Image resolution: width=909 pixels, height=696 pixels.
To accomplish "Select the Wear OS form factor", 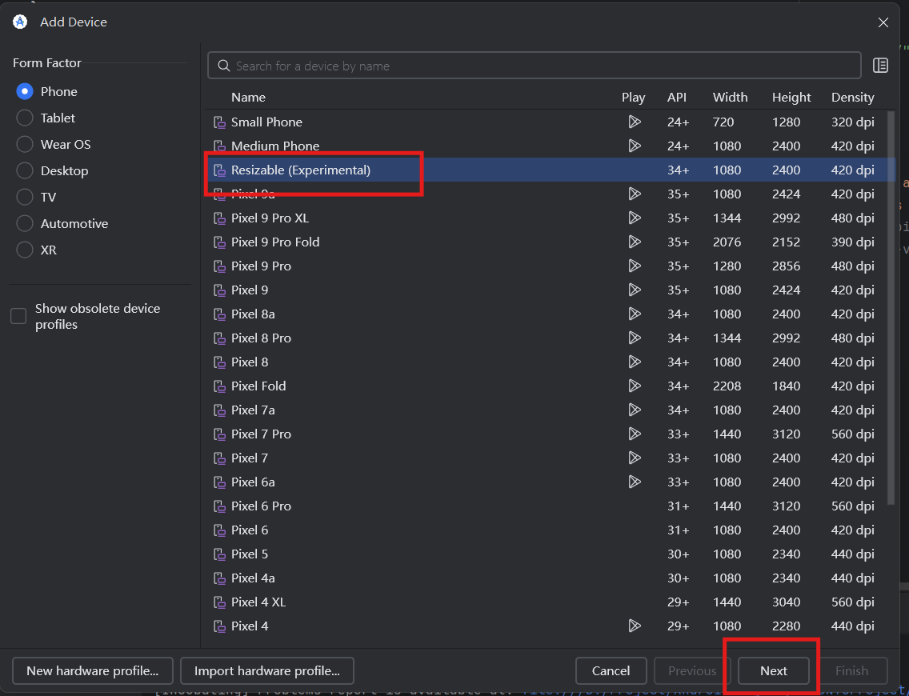I will tap(24, 144).
